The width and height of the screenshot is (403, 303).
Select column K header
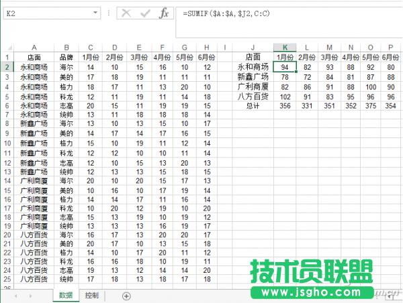[x=285, y=47]
